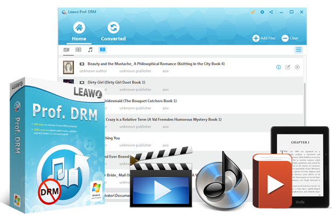Open the list view menu icon
The width and height of the screenshot is (332, 223).
point(299,50)
